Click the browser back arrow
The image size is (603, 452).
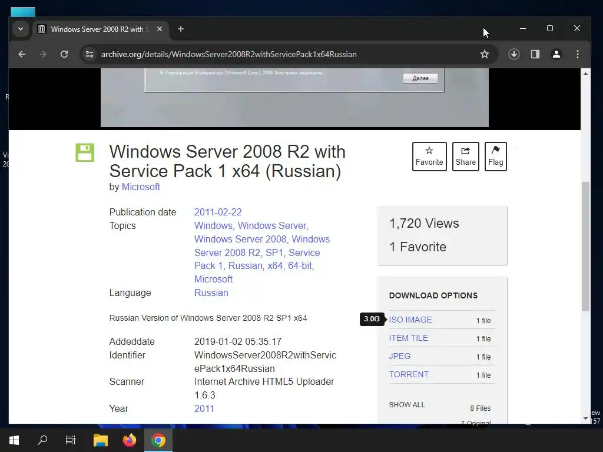[22, 54]
